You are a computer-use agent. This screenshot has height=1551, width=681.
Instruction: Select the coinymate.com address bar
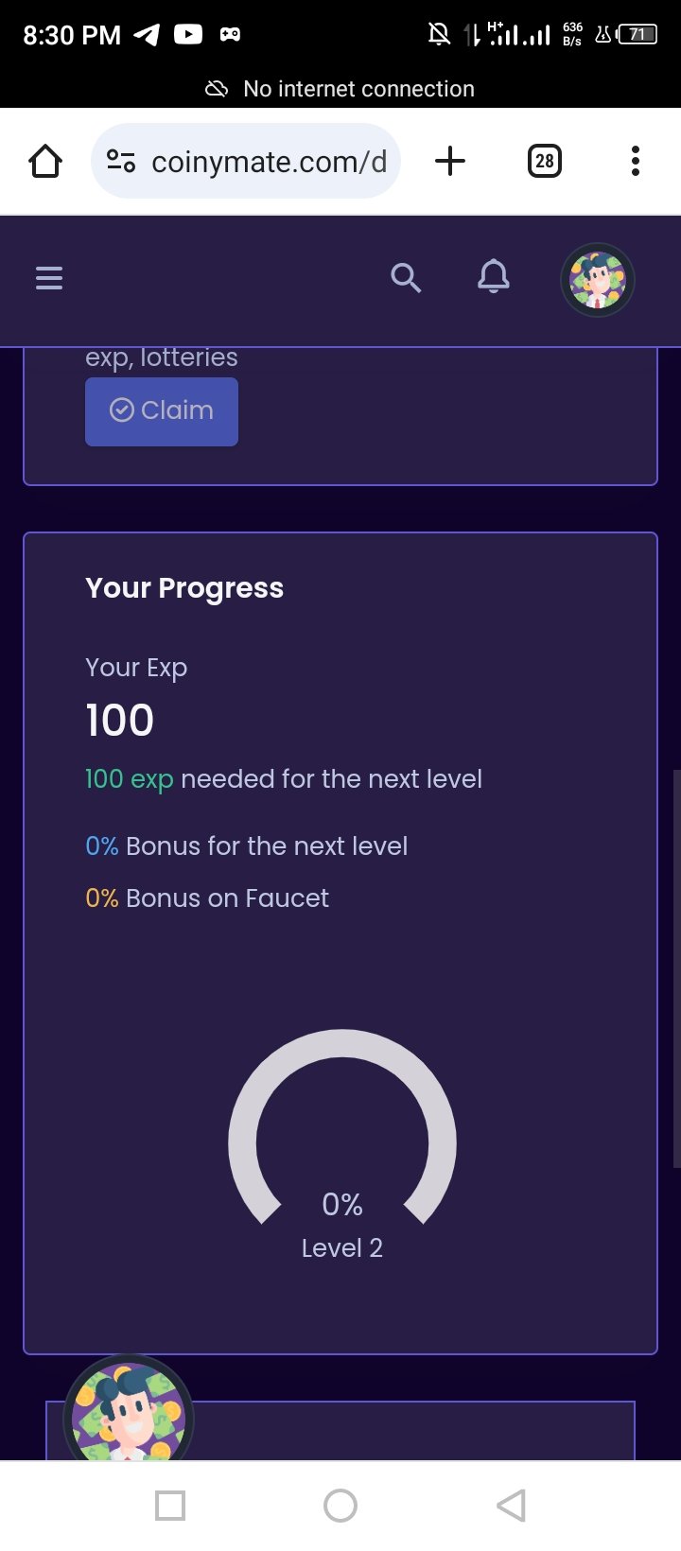[x=246, y=162]
